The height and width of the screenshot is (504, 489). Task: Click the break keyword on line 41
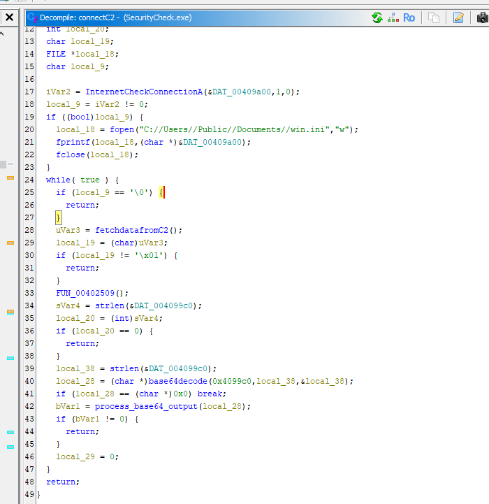point(210,394)
